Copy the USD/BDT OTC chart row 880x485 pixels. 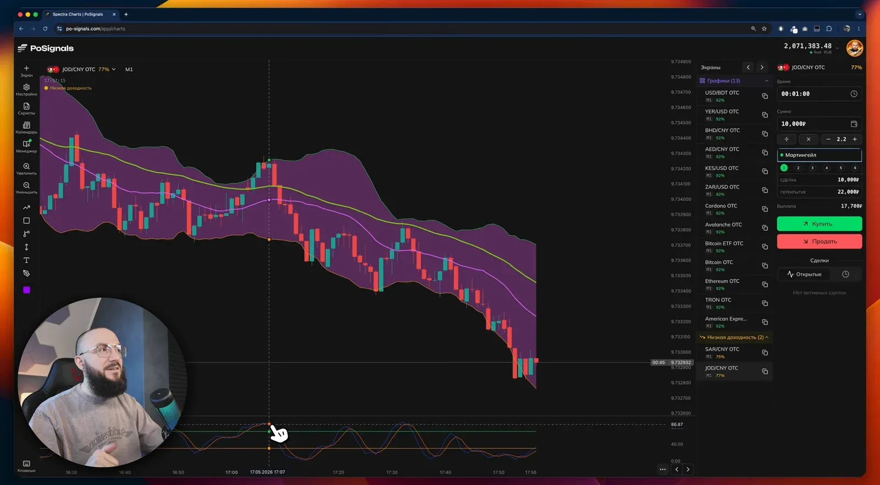pos(765,96)
